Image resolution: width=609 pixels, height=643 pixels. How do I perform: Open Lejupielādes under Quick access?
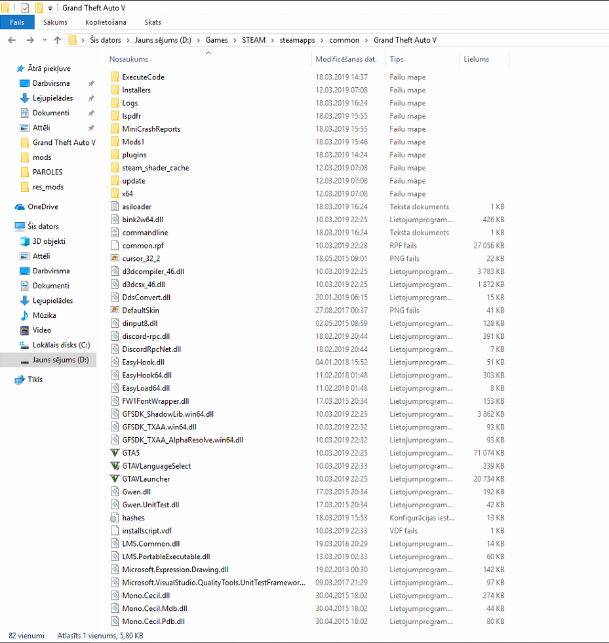coord(52,98)
